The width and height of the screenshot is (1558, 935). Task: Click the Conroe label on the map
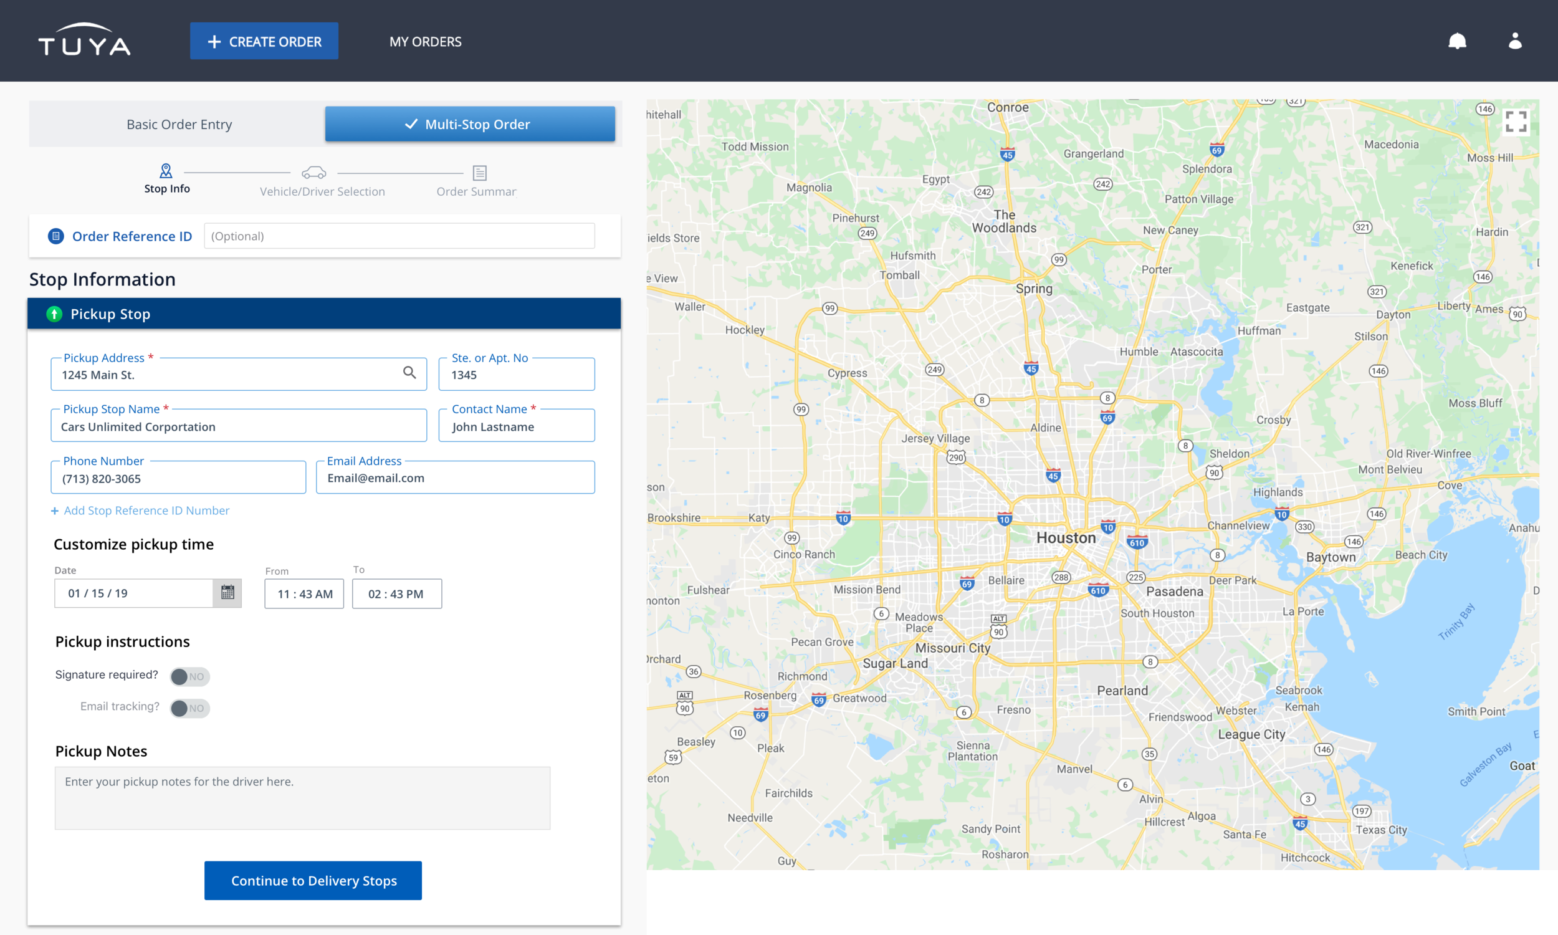[1008, 107]
